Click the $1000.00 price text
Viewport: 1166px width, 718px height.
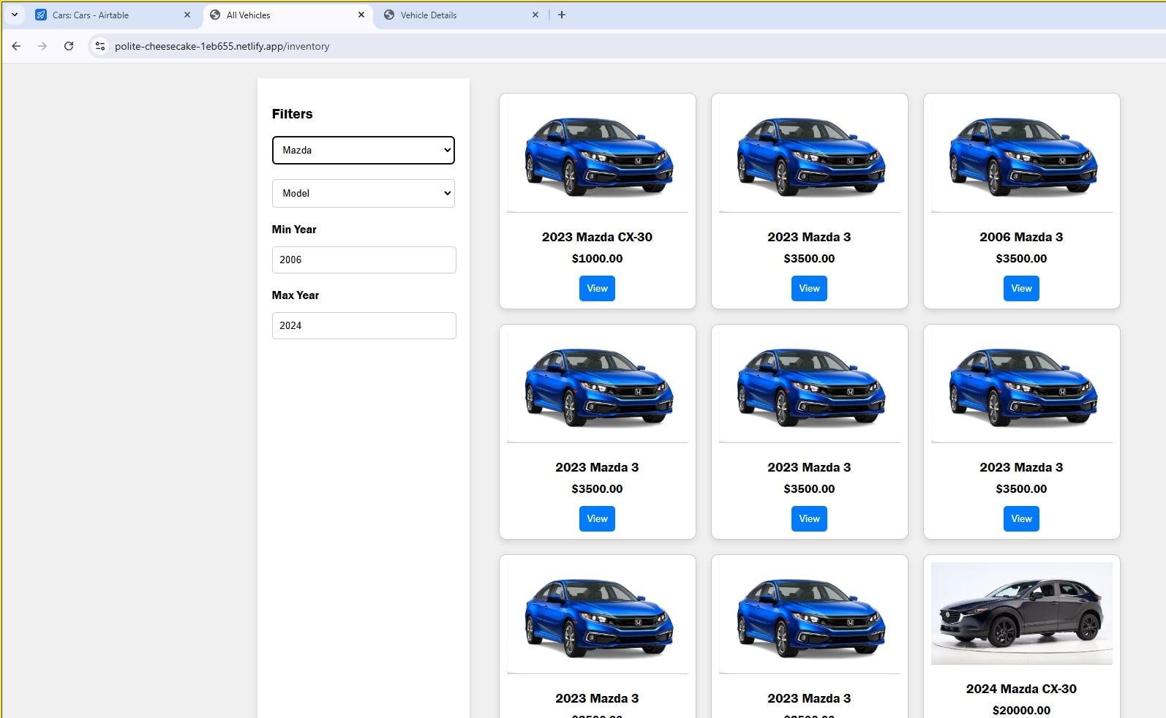click(597, 258)
